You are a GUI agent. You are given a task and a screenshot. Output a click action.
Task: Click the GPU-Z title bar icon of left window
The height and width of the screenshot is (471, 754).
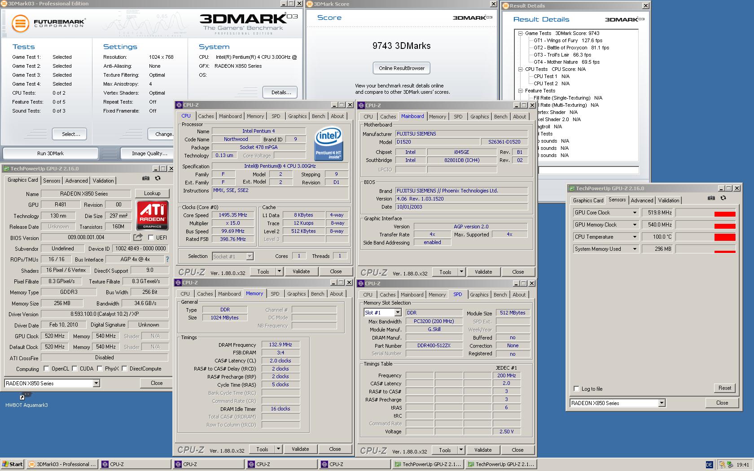click(x=6, y=169)
